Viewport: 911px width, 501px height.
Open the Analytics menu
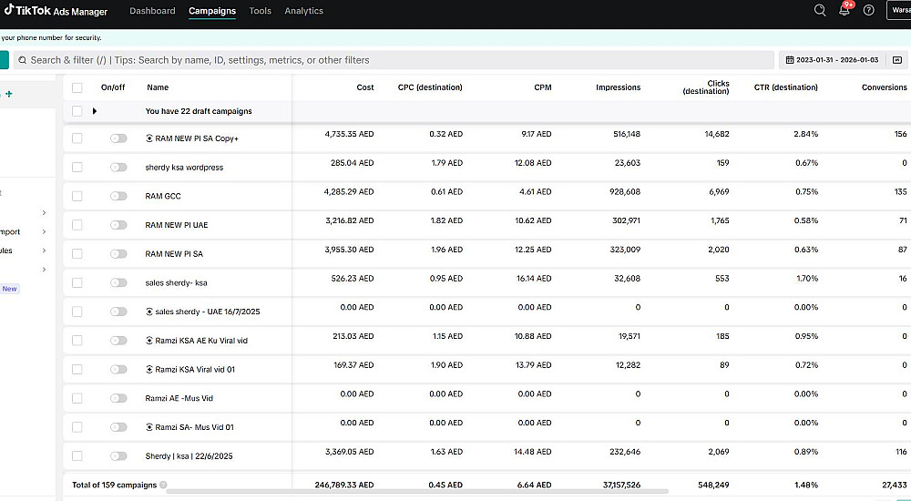303,11
